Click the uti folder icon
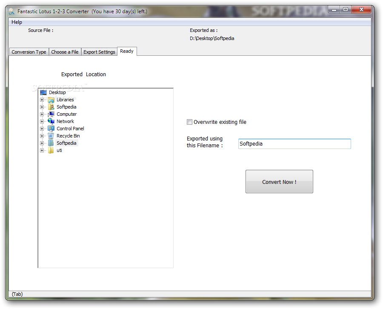 pyautogui.click(x=51, y=150)
